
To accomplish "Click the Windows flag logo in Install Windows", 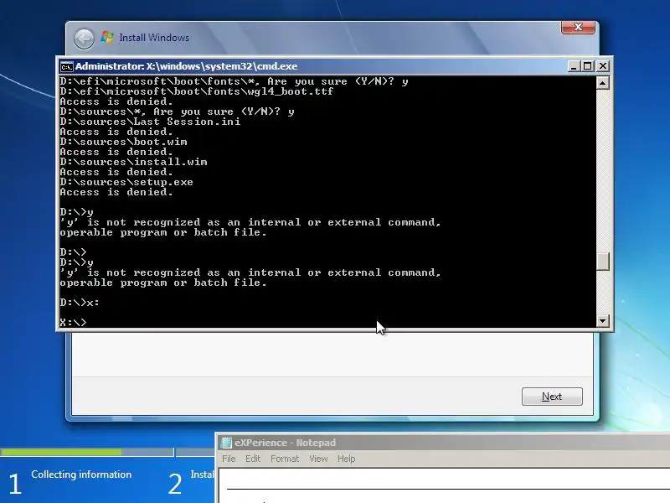I will click(x=107, y=38).
